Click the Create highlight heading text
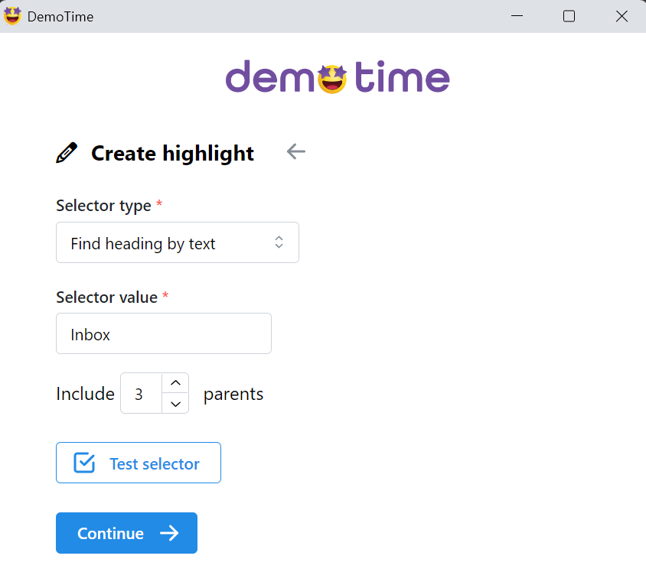 coord(172,153)
